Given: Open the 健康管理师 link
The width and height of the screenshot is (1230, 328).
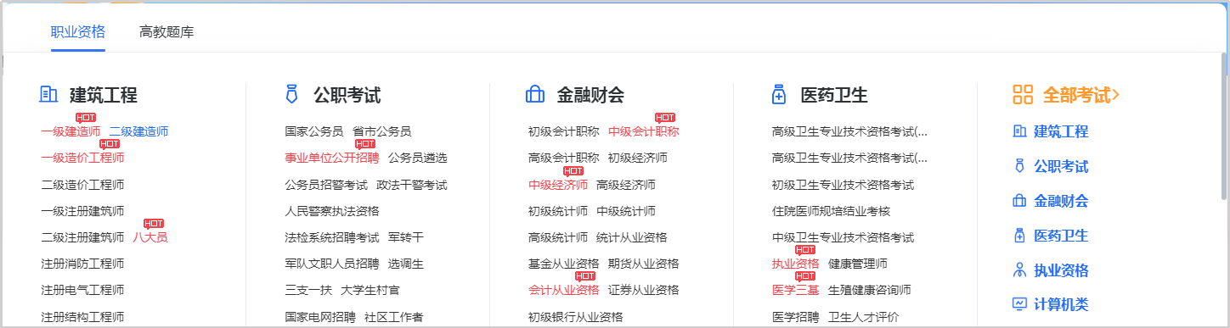Looking at the screenshot, I should tap(858, 264).
